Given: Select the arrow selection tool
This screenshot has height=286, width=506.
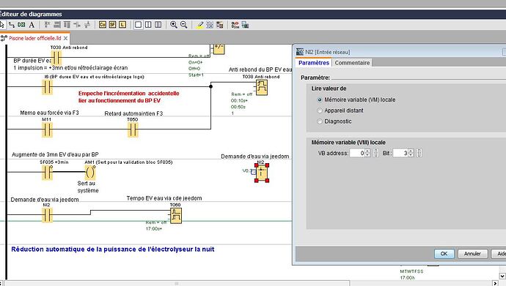Looking at the screenshot, I should 2,25.
